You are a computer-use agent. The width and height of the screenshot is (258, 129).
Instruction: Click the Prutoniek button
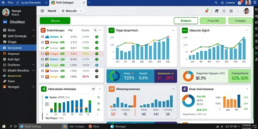(x=213, y=21)
